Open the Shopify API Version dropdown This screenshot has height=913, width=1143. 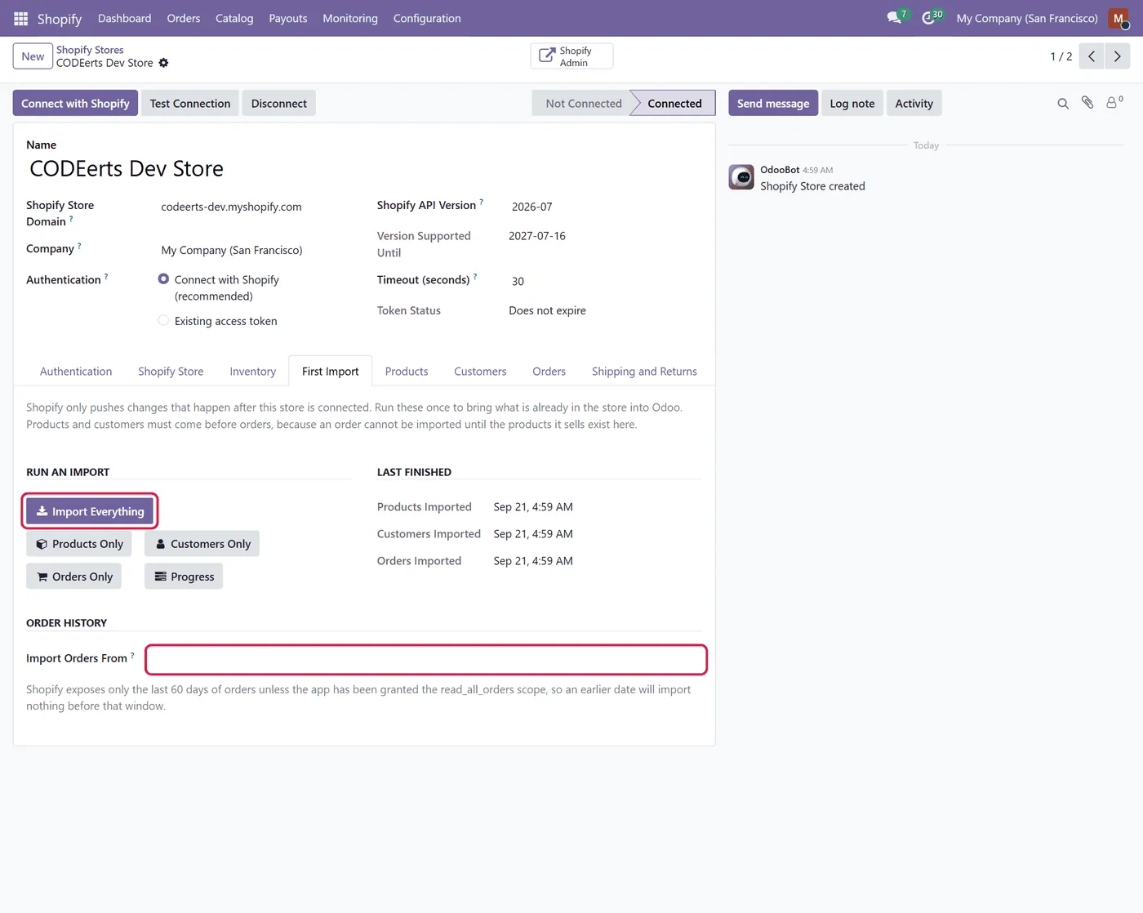605,207
